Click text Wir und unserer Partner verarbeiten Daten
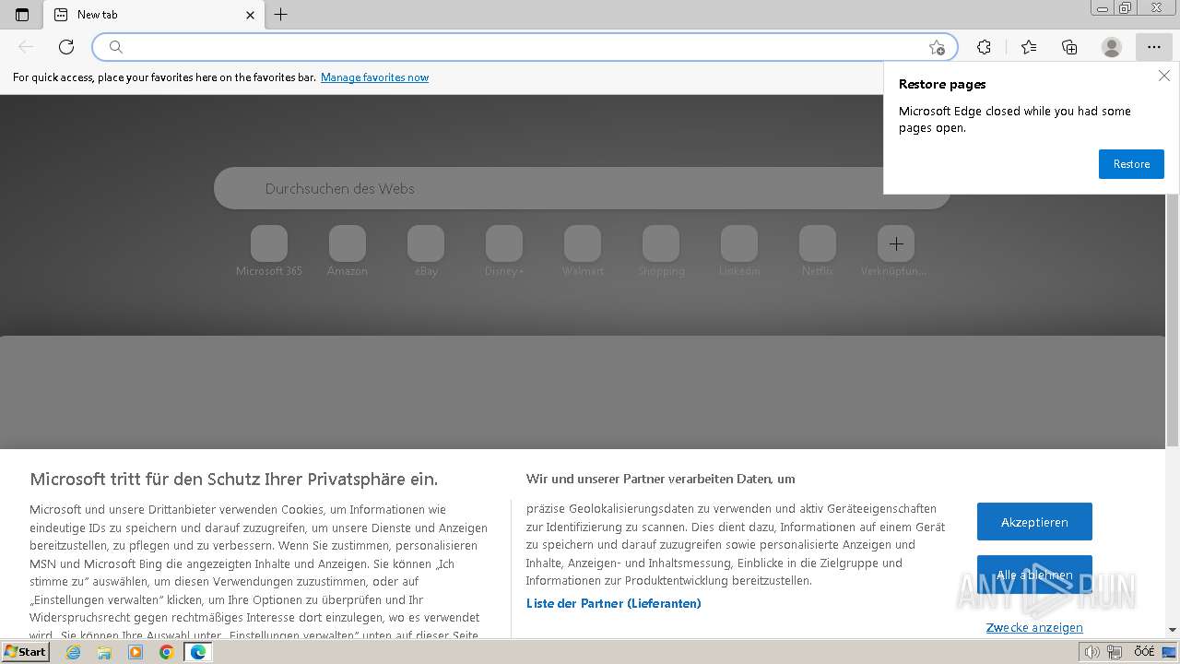This screenshot has width=1180, height=664. click(660, 479)
